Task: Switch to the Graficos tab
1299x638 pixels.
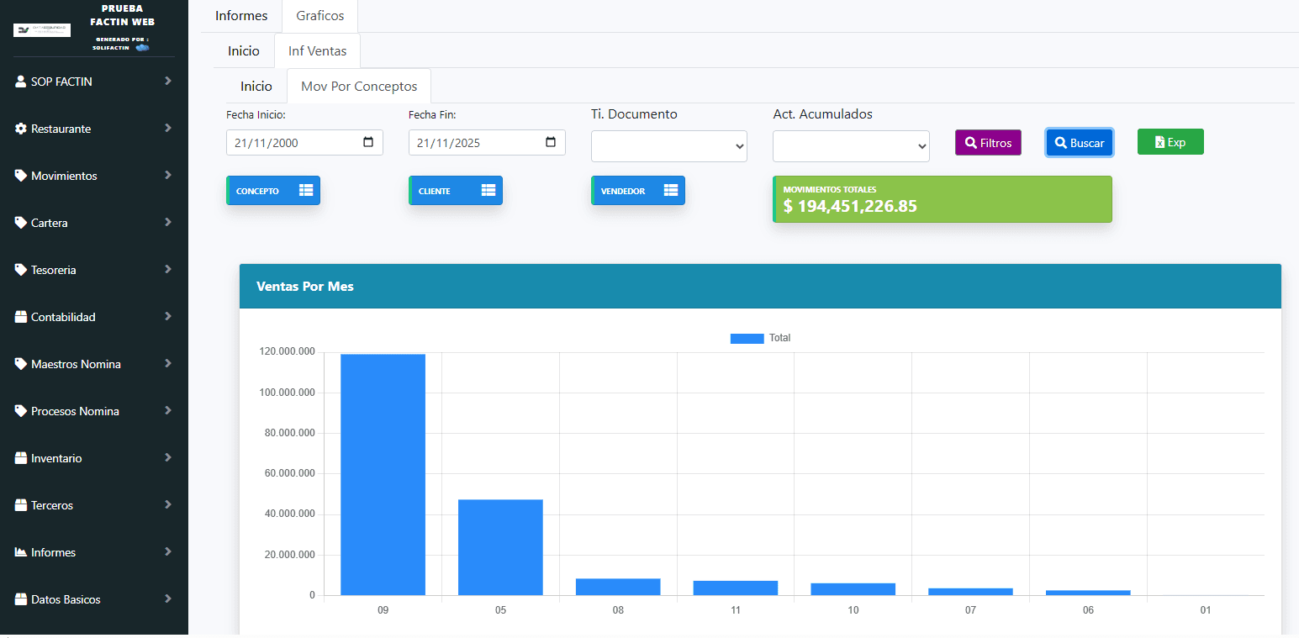Action: (319, 16)
